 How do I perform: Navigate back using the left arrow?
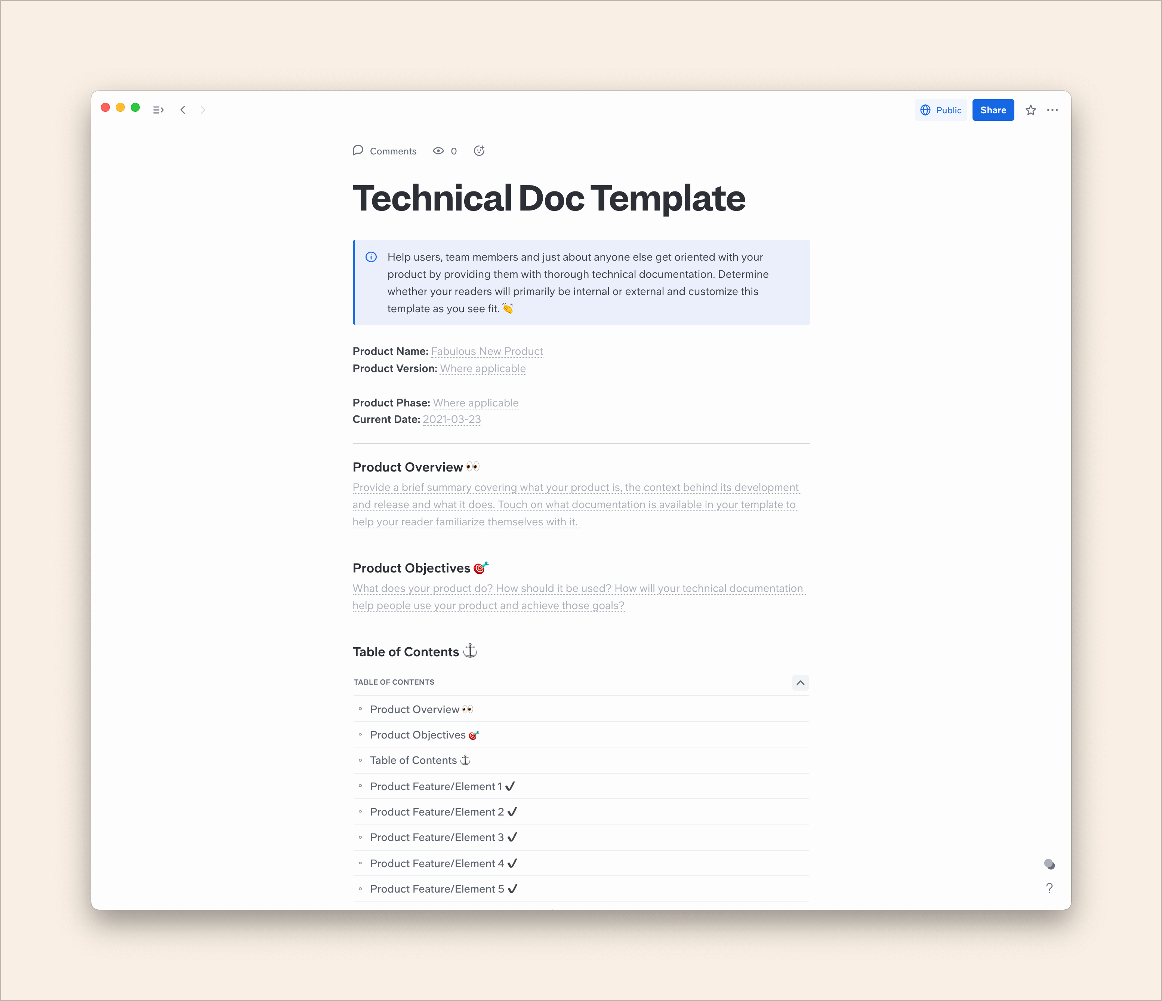tap(184, 110)
